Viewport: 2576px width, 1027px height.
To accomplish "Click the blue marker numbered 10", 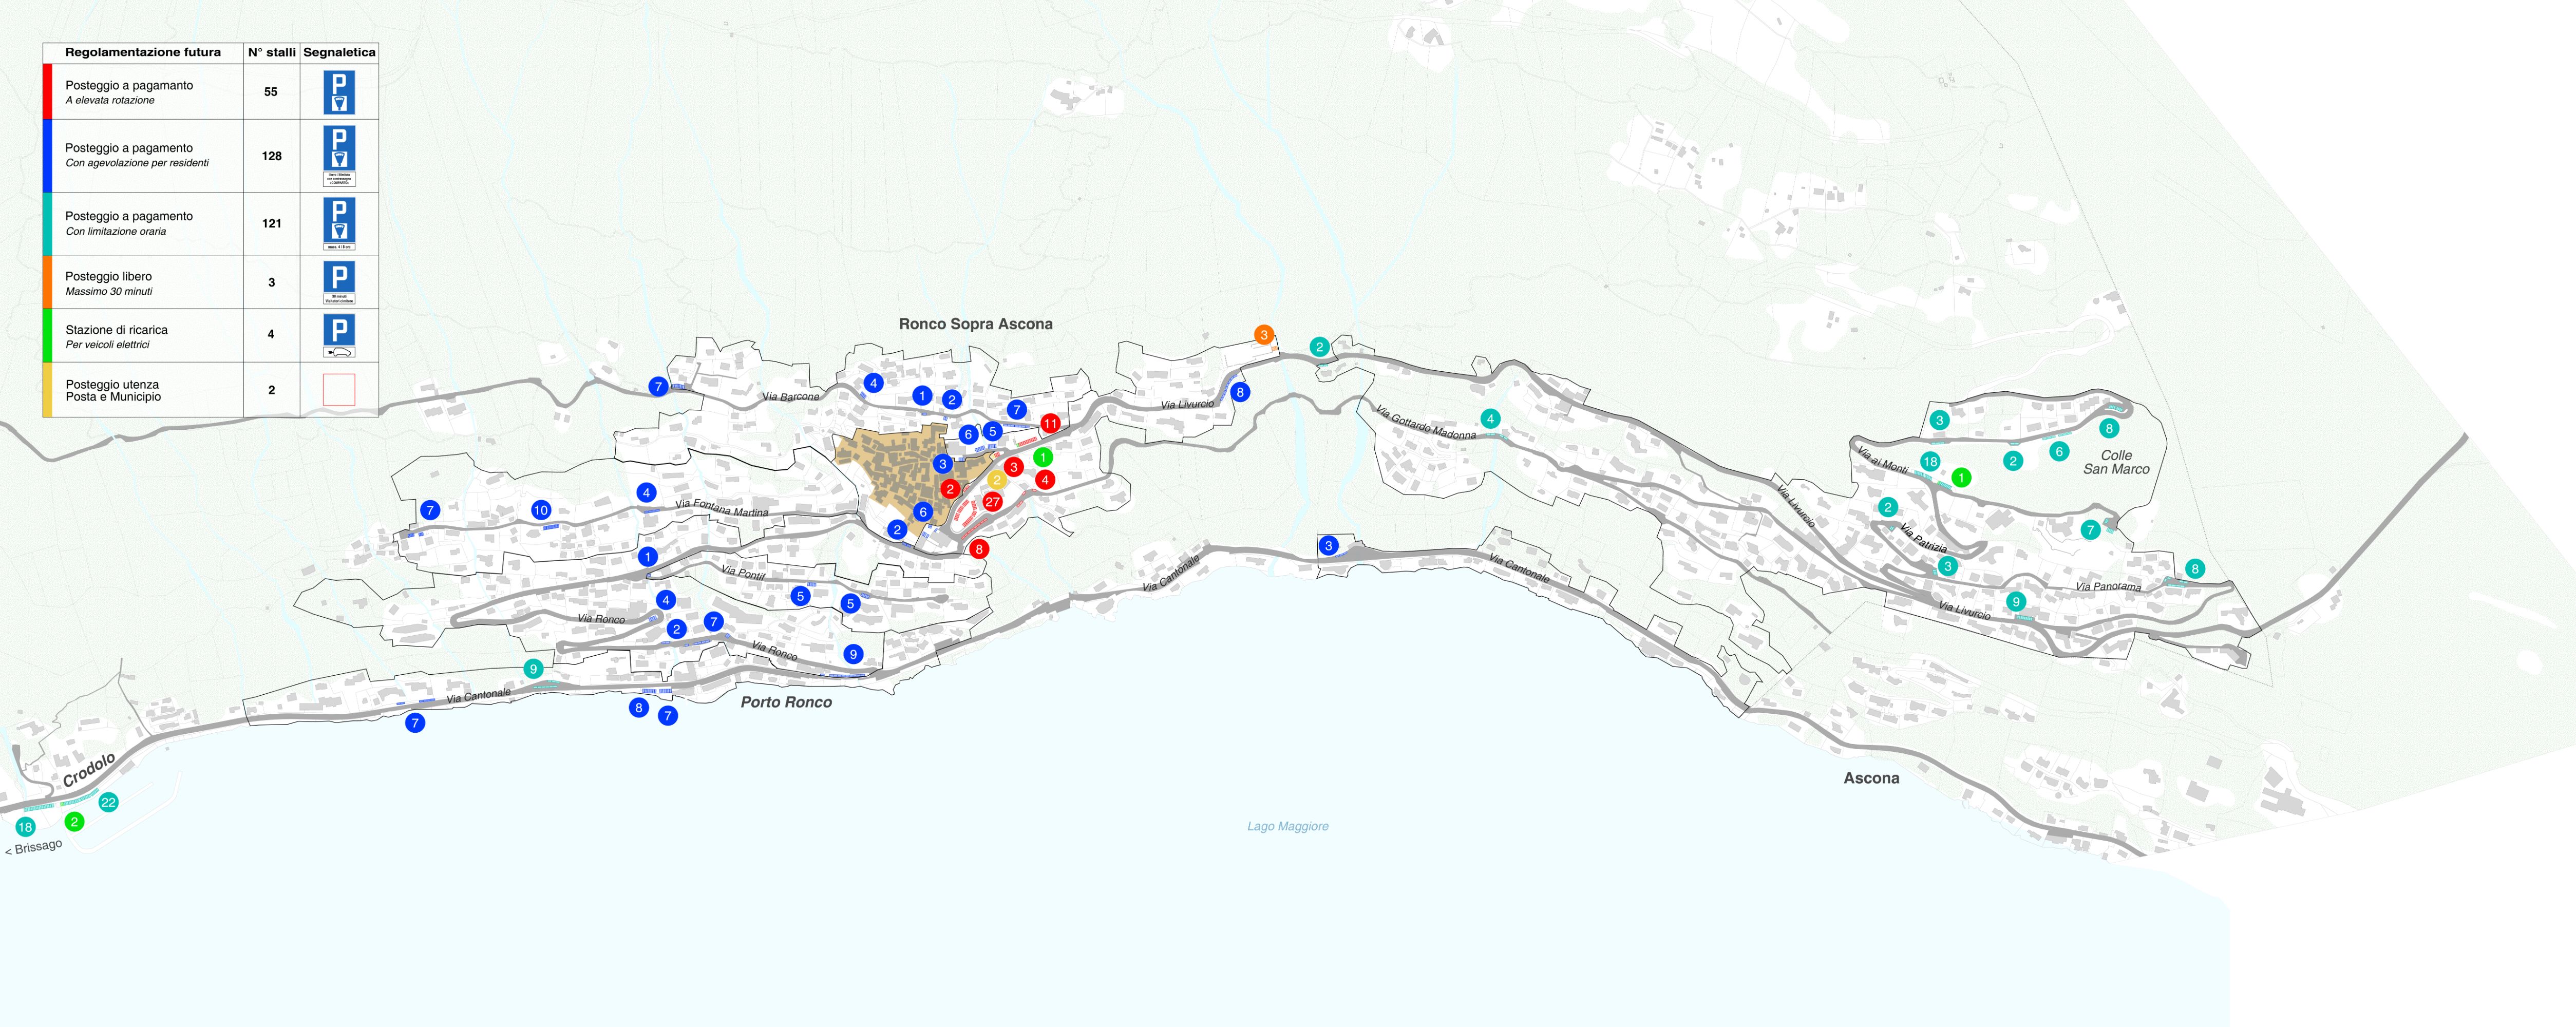I will coord(541,510).
